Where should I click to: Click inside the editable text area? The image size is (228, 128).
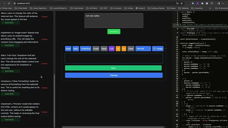pyautogui.click(x=114, y=58)
